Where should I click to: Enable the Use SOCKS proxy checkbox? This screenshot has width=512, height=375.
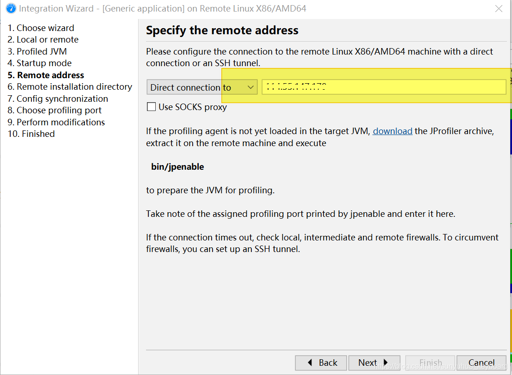tap(151, 107)
